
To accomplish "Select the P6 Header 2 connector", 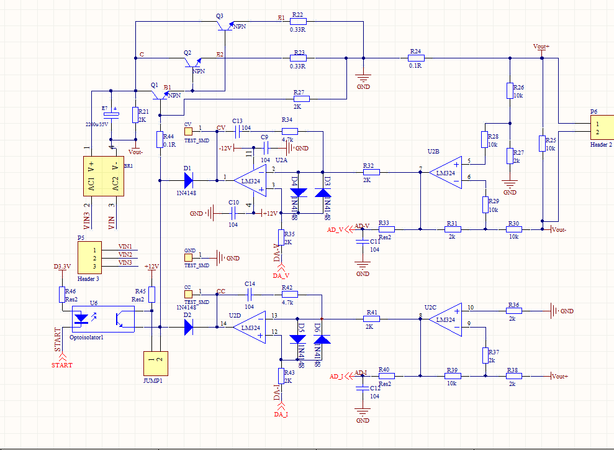I will (600, 128).
